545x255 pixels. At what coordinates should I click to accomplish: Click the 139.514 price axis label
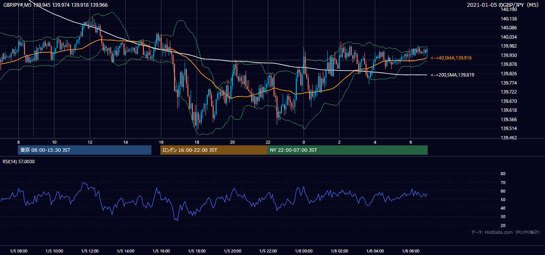click(509, 129)
